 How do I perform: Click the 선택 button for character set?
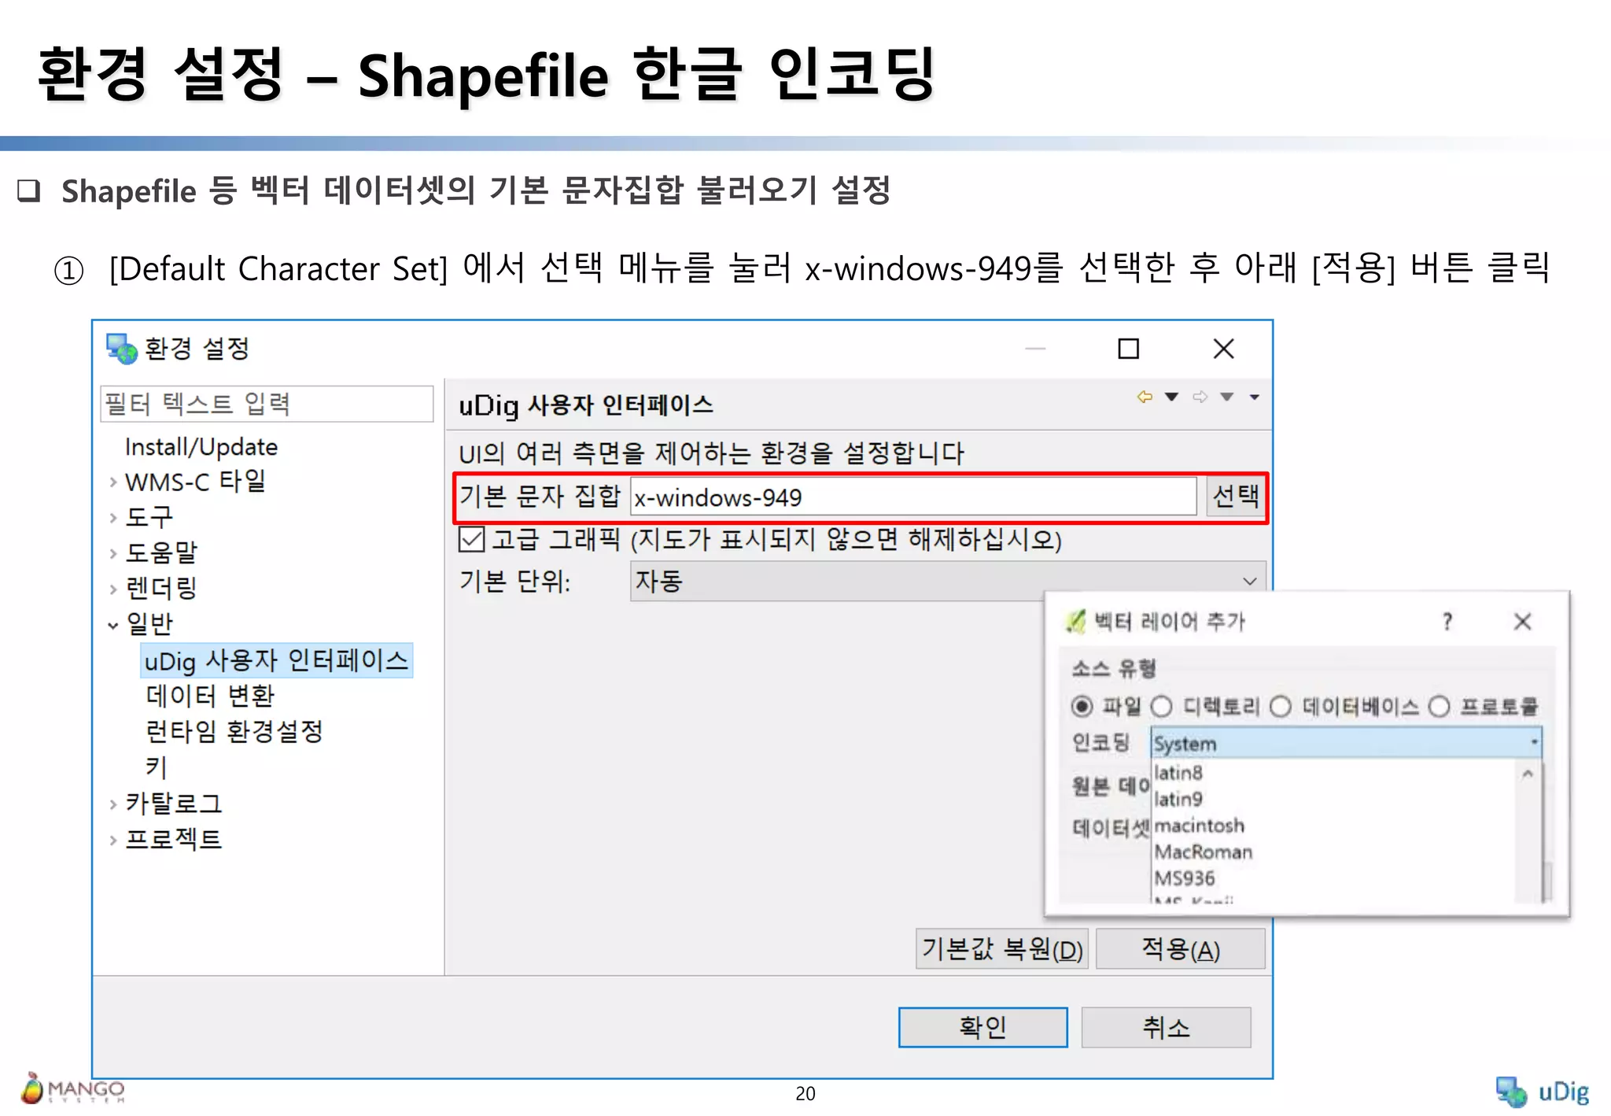[x=1235, y=497]
